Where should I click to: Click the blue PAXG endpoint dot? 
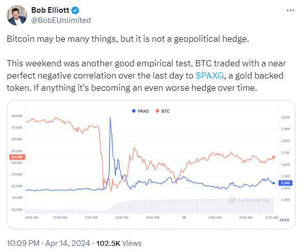coord(273,183)
